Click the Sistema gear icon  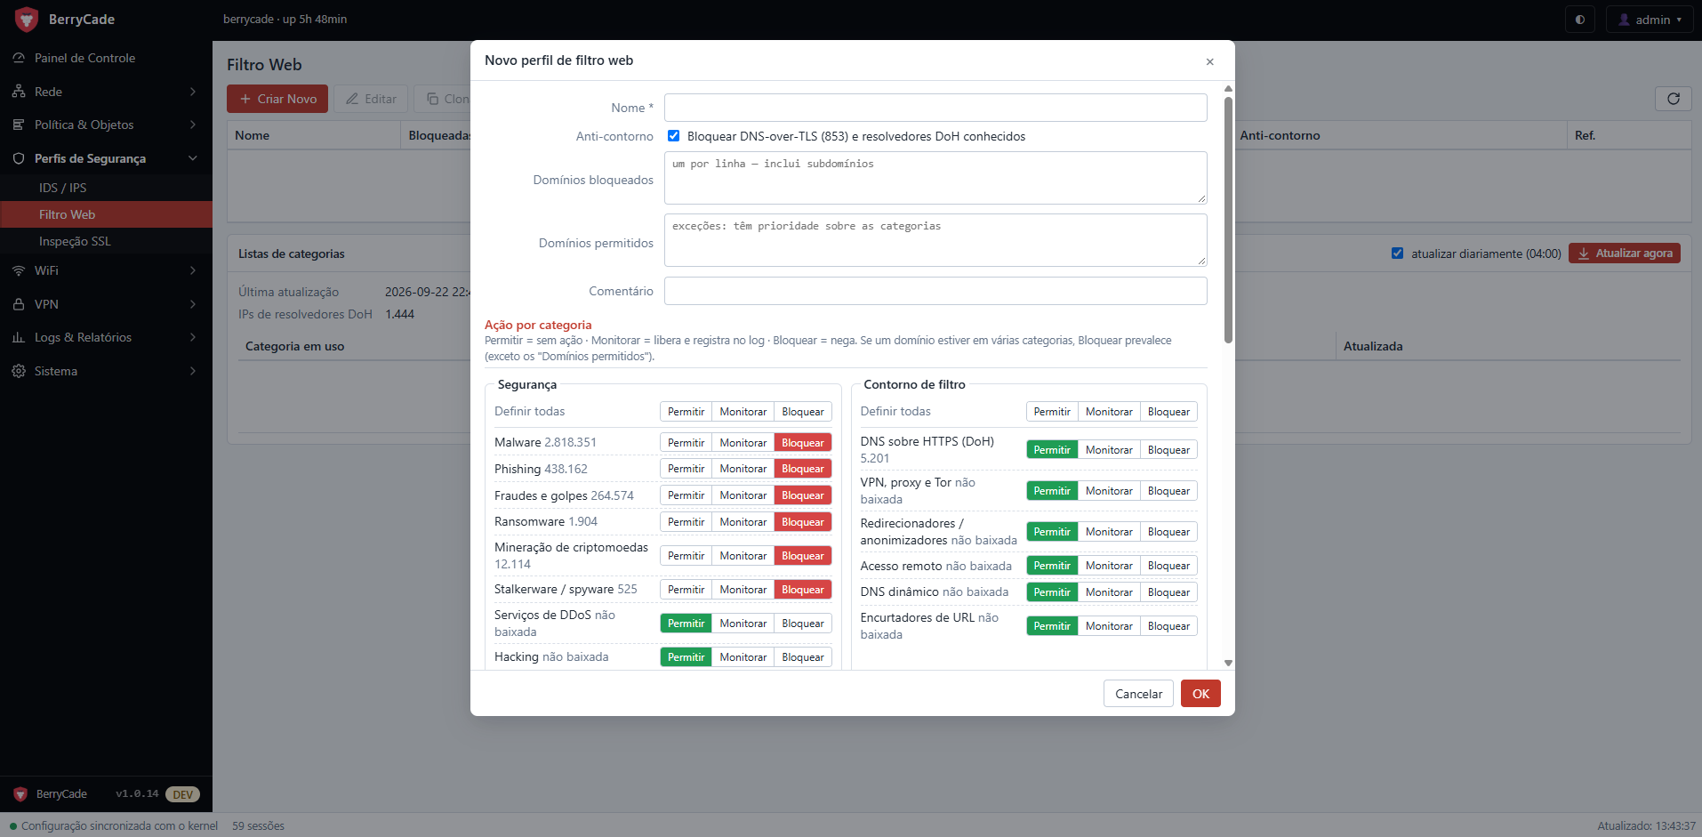19,371
